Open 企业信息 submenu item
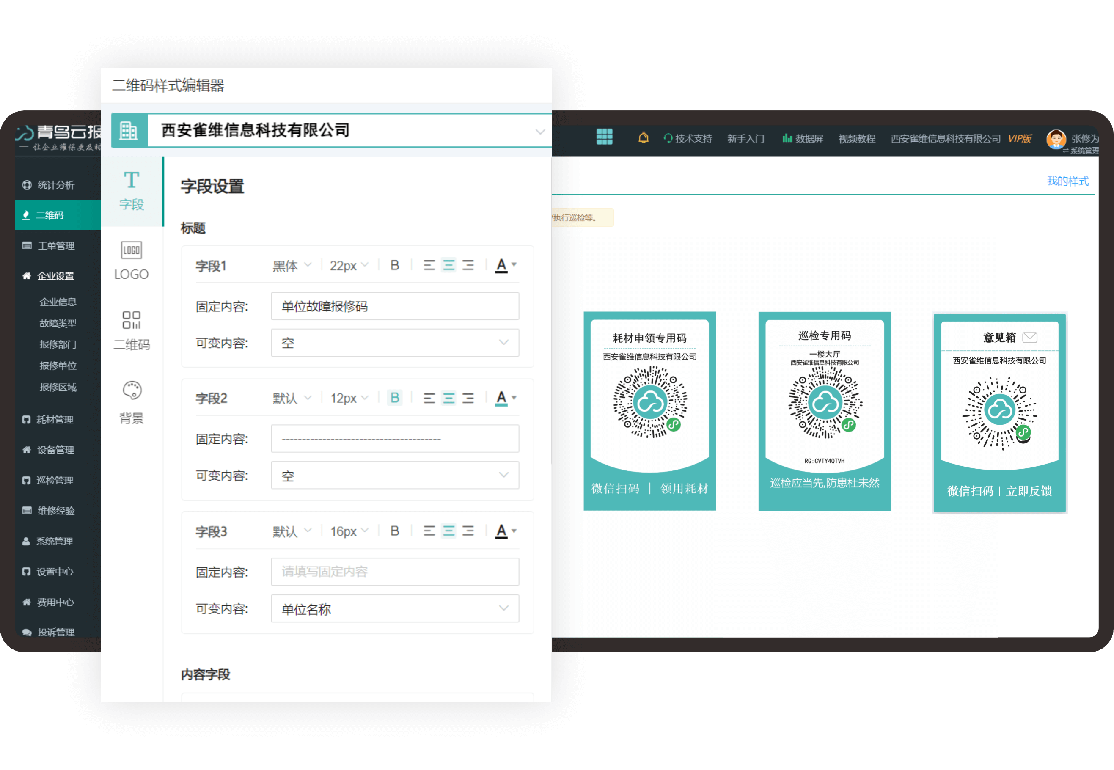Viewport: 1114px width, 770px height. (x=58, y=302)
